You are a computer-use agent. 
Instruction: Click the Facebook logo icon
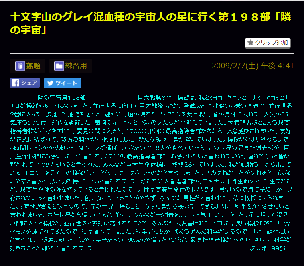tap(15, 83)
